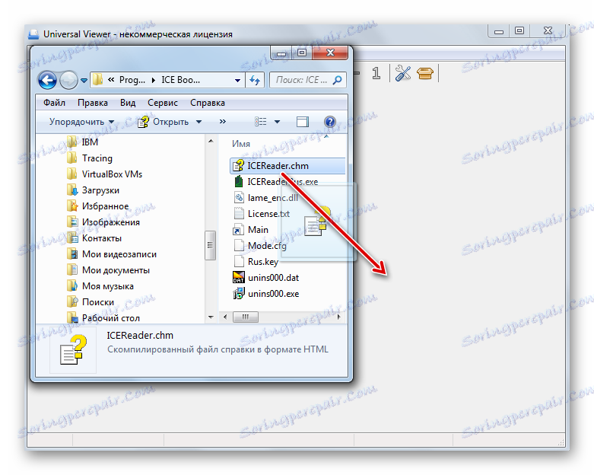Select the lame_enc.dll file

pyautogui.click(x=265, y=197)
